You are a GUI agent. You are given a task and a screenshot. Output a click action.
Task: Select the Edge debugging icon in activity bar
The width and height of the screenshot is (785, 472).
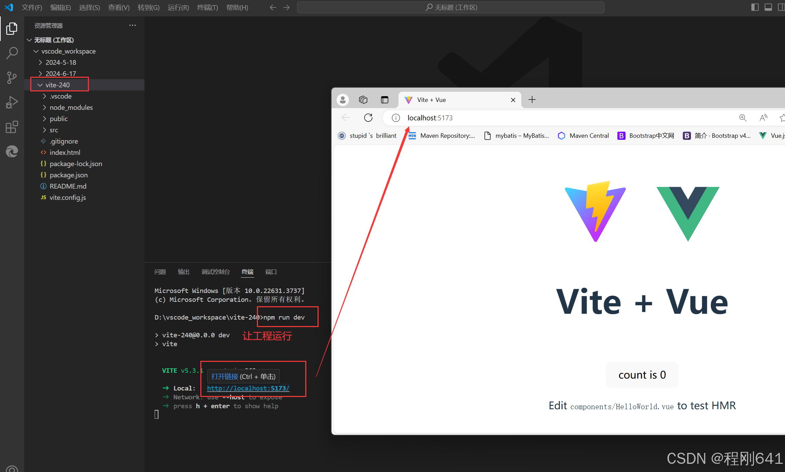pyautogui.click(x=12, y=151)
